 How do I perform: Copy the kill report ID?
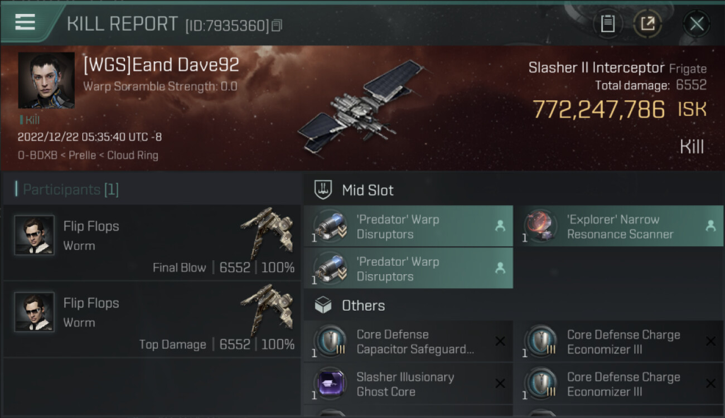point(277,26)
